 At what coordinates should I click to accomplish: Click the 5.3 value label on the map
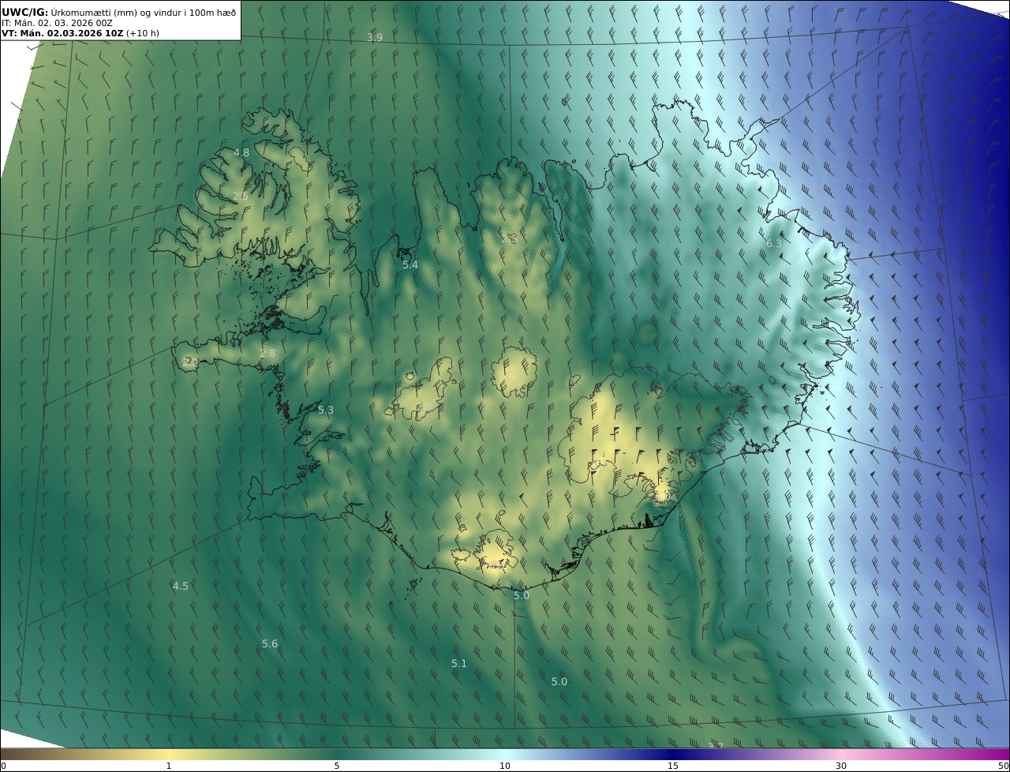coord(326,410)
